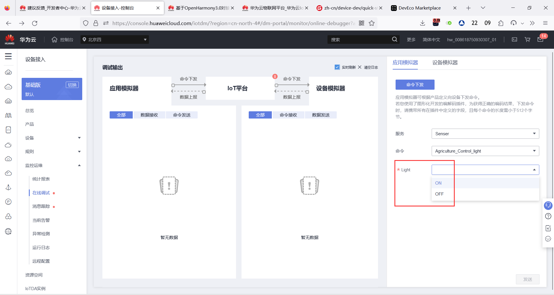Open the Agriculture_Control_light command dropdown

pyautogui.click(x=485, y=151)
